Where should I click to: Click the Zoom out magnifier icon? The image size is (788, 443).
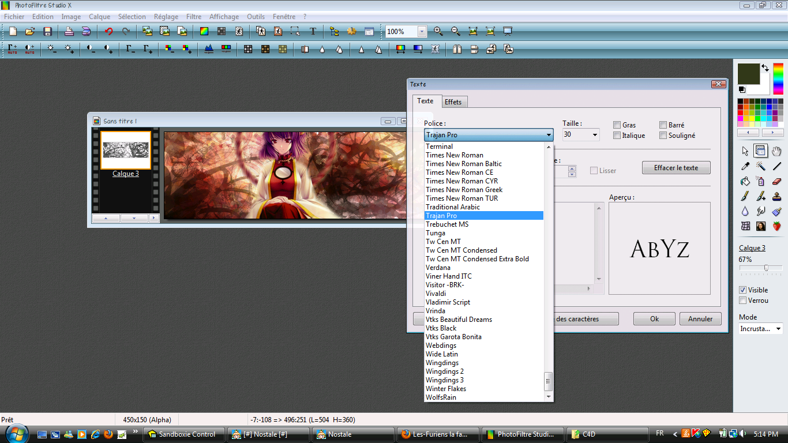coord(456,31)
